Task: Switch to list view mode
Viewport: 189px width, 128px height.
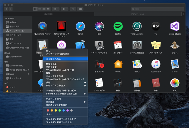Action: point(40,9)
